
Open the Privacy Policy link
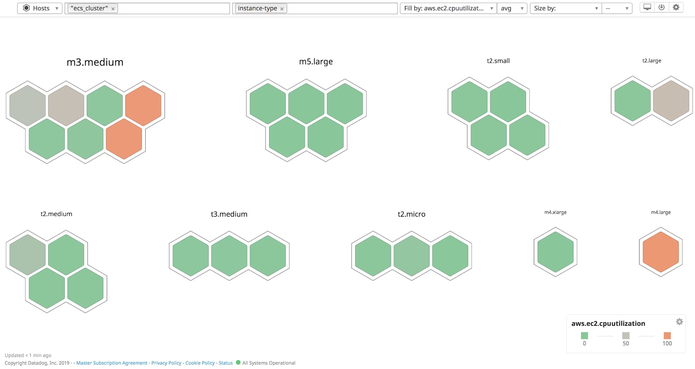[166, 363]
